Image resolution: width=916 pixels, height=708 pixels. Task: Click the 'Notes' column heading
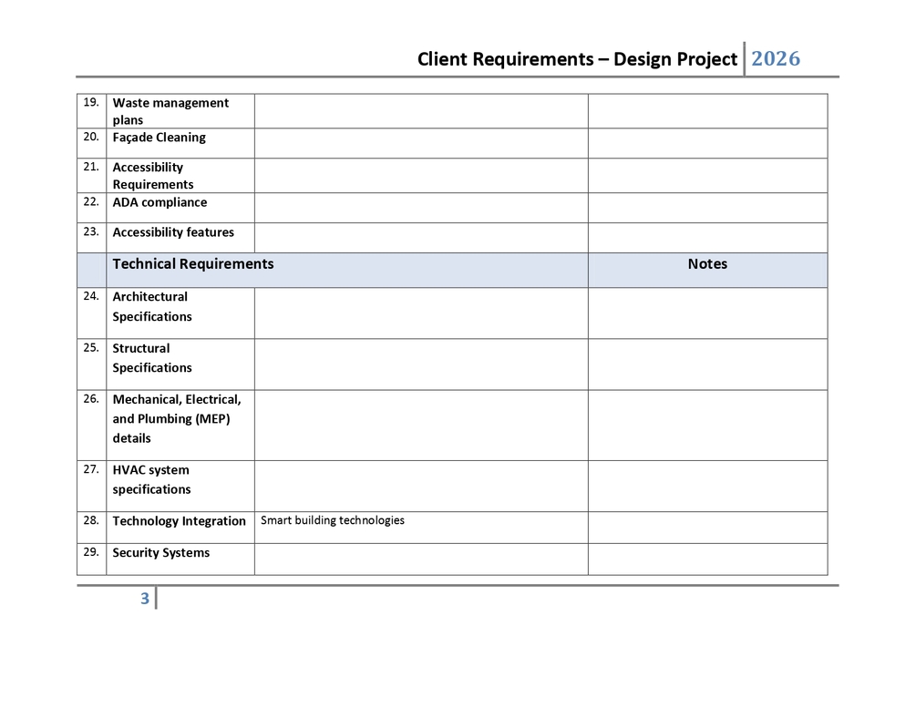pyautogui.click(x=707, y=264)
